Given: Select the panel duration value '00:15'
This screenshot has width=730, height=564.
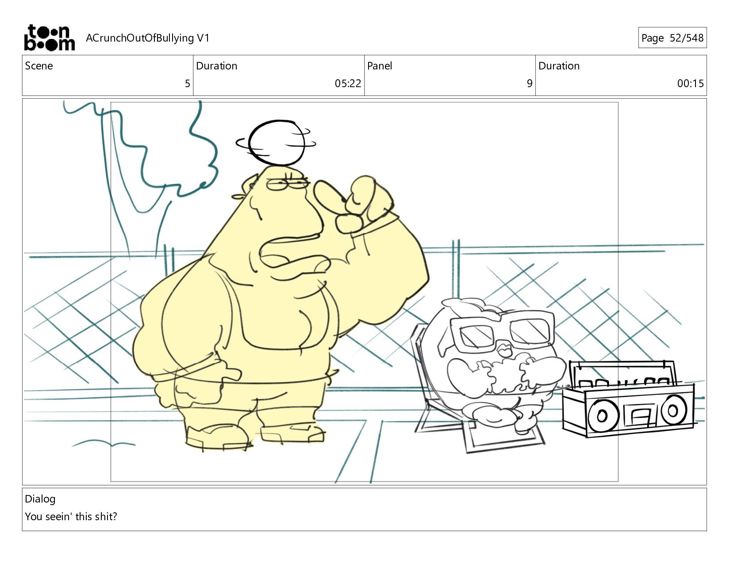Looking at the screenshot, I should (x=690, y=84).
